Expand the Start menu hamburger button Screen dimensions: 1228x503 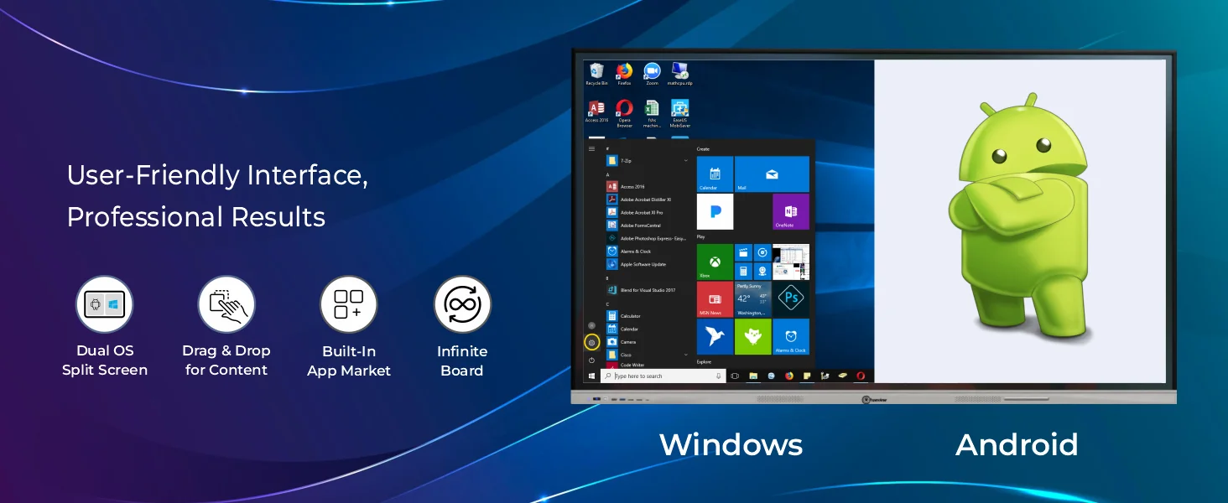click(x=591, y=148)
